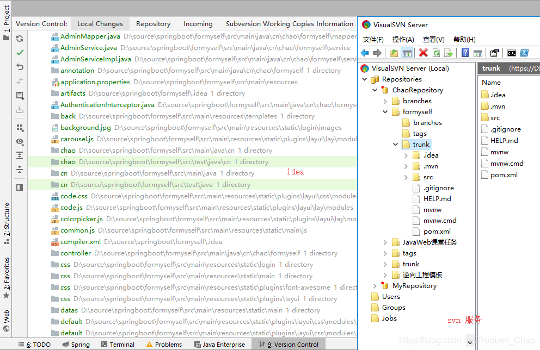540x350 pixels.
Task: Collapse the ChaoRepository node
Action: (x=375, y=90)
